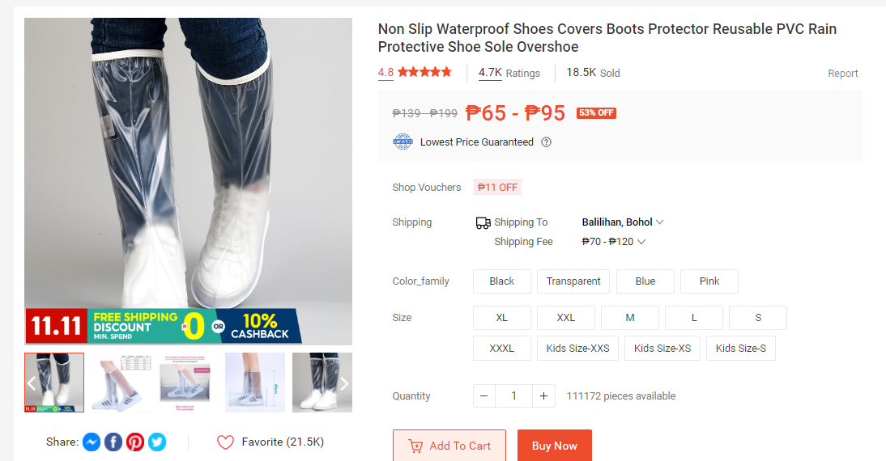View size chart thumbnail image
The width and height of the screenshot is (886, 461).
(x=121, y=383)
